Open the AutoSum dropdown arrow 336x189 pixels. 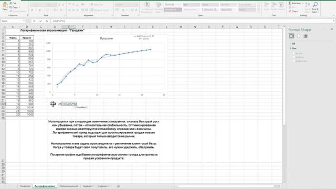(x=303, y=3)
